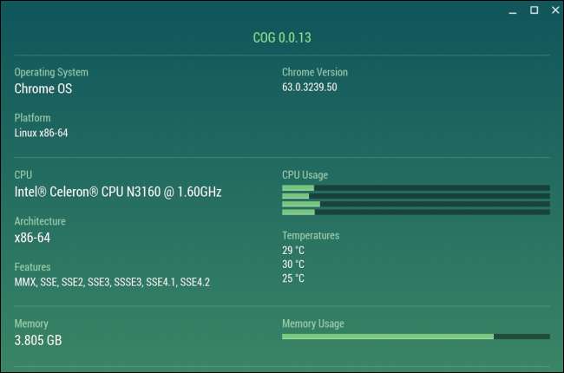Viewport: 564px width, 373px height.
Task: Click the 25 °C temperature reading
Action: 293,278
